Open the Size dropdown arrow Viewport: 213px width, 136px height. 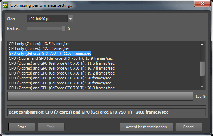(70, 19)
